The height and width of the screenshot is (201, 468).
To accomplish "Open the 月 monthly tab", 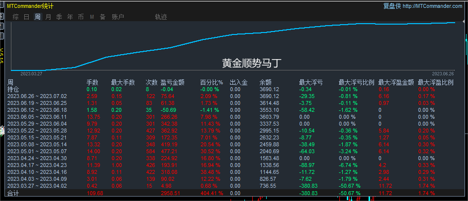I will pos(48,17).
